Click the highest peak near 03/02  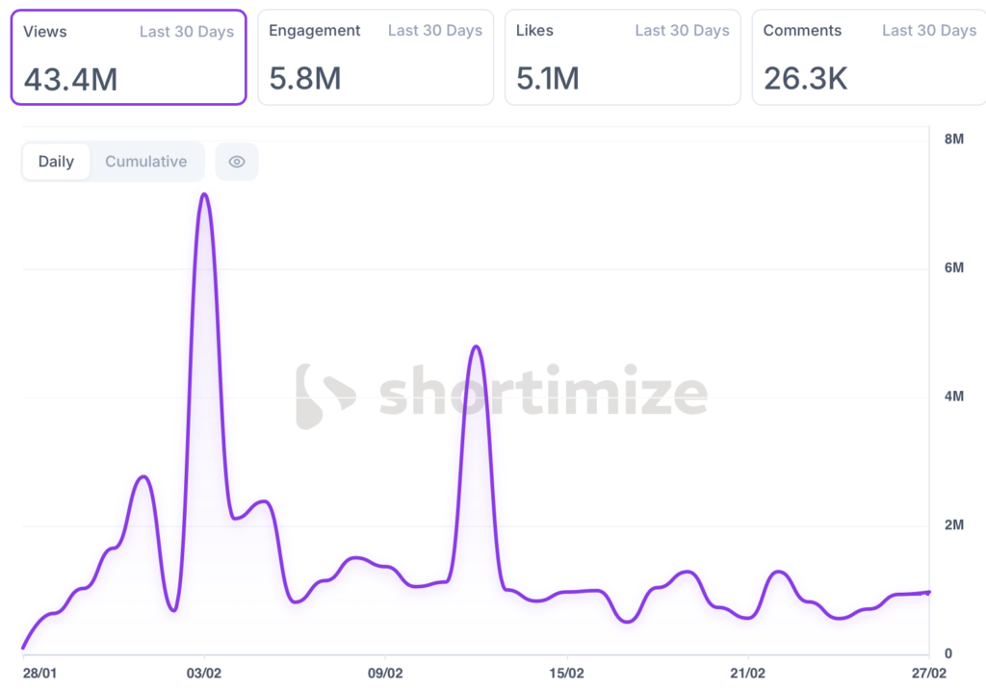(x=204, y=195)
